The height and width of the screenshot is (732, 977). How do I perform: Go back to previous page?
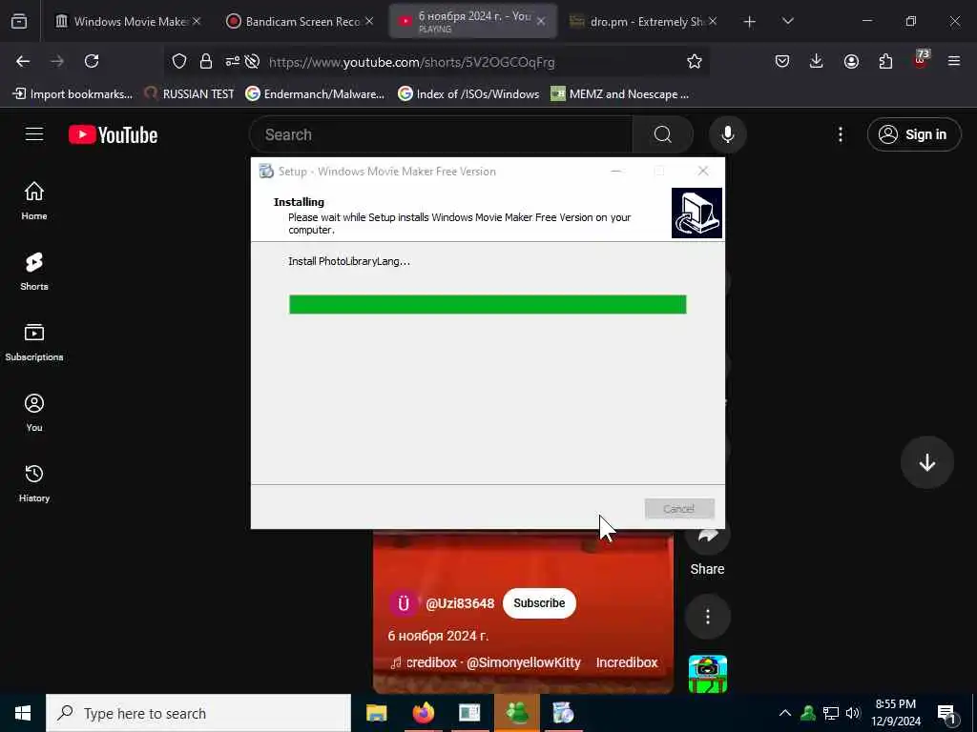[x=23, y=61]
